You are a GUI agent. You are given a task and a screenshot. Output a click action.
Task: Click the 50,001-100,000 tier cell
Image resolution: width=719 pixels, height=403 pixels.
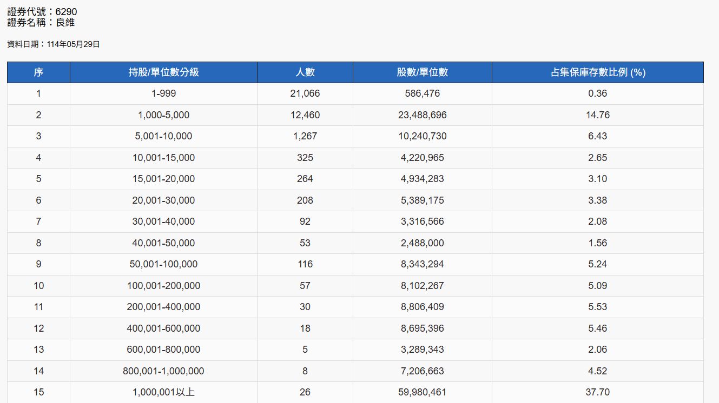click(163, 264)
